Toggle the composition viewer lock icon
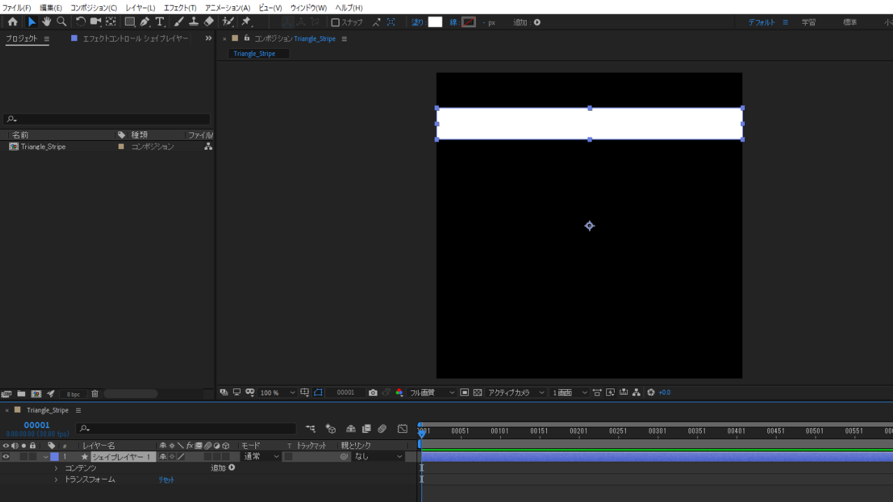This screenshot has height=502, width=893. 247,38
